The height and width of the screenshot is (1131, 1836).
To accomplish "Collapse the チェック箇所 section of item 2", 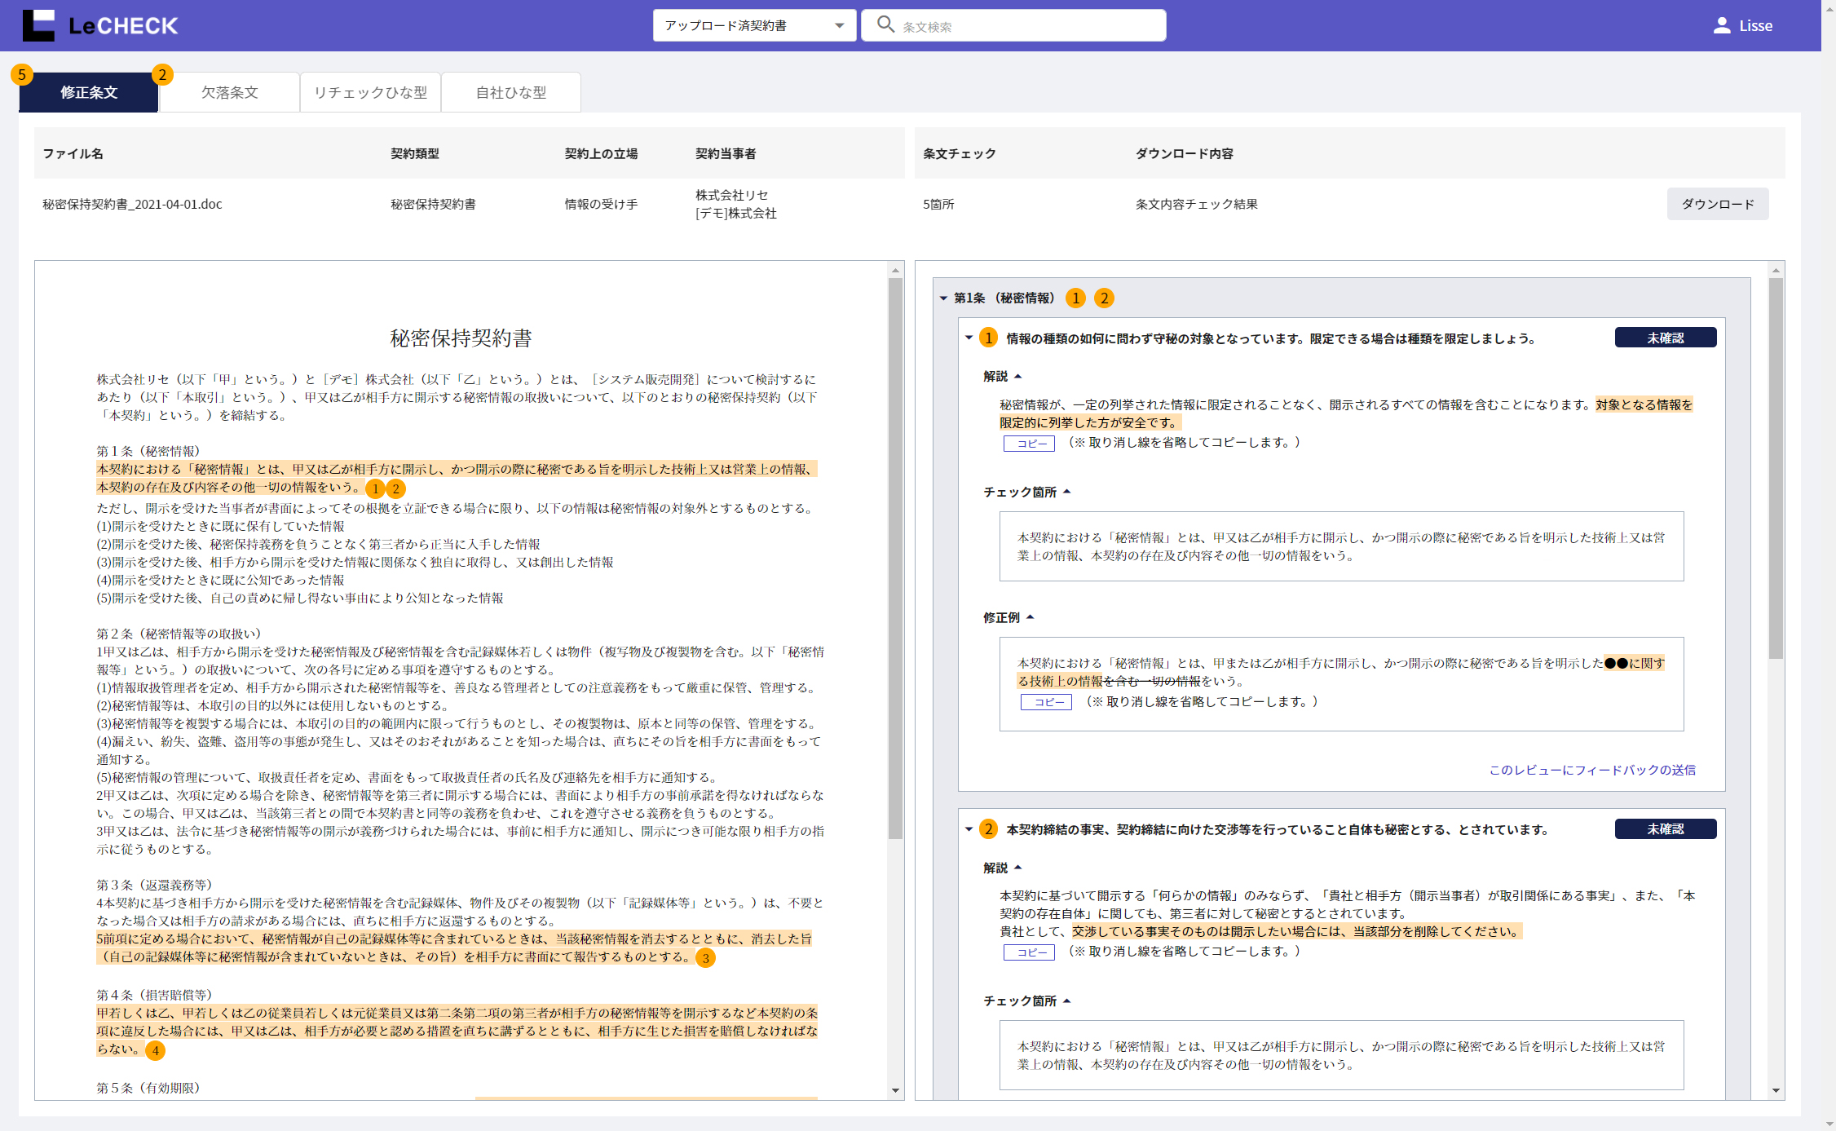I will pyautogui.click(x=1066, y=1001).
